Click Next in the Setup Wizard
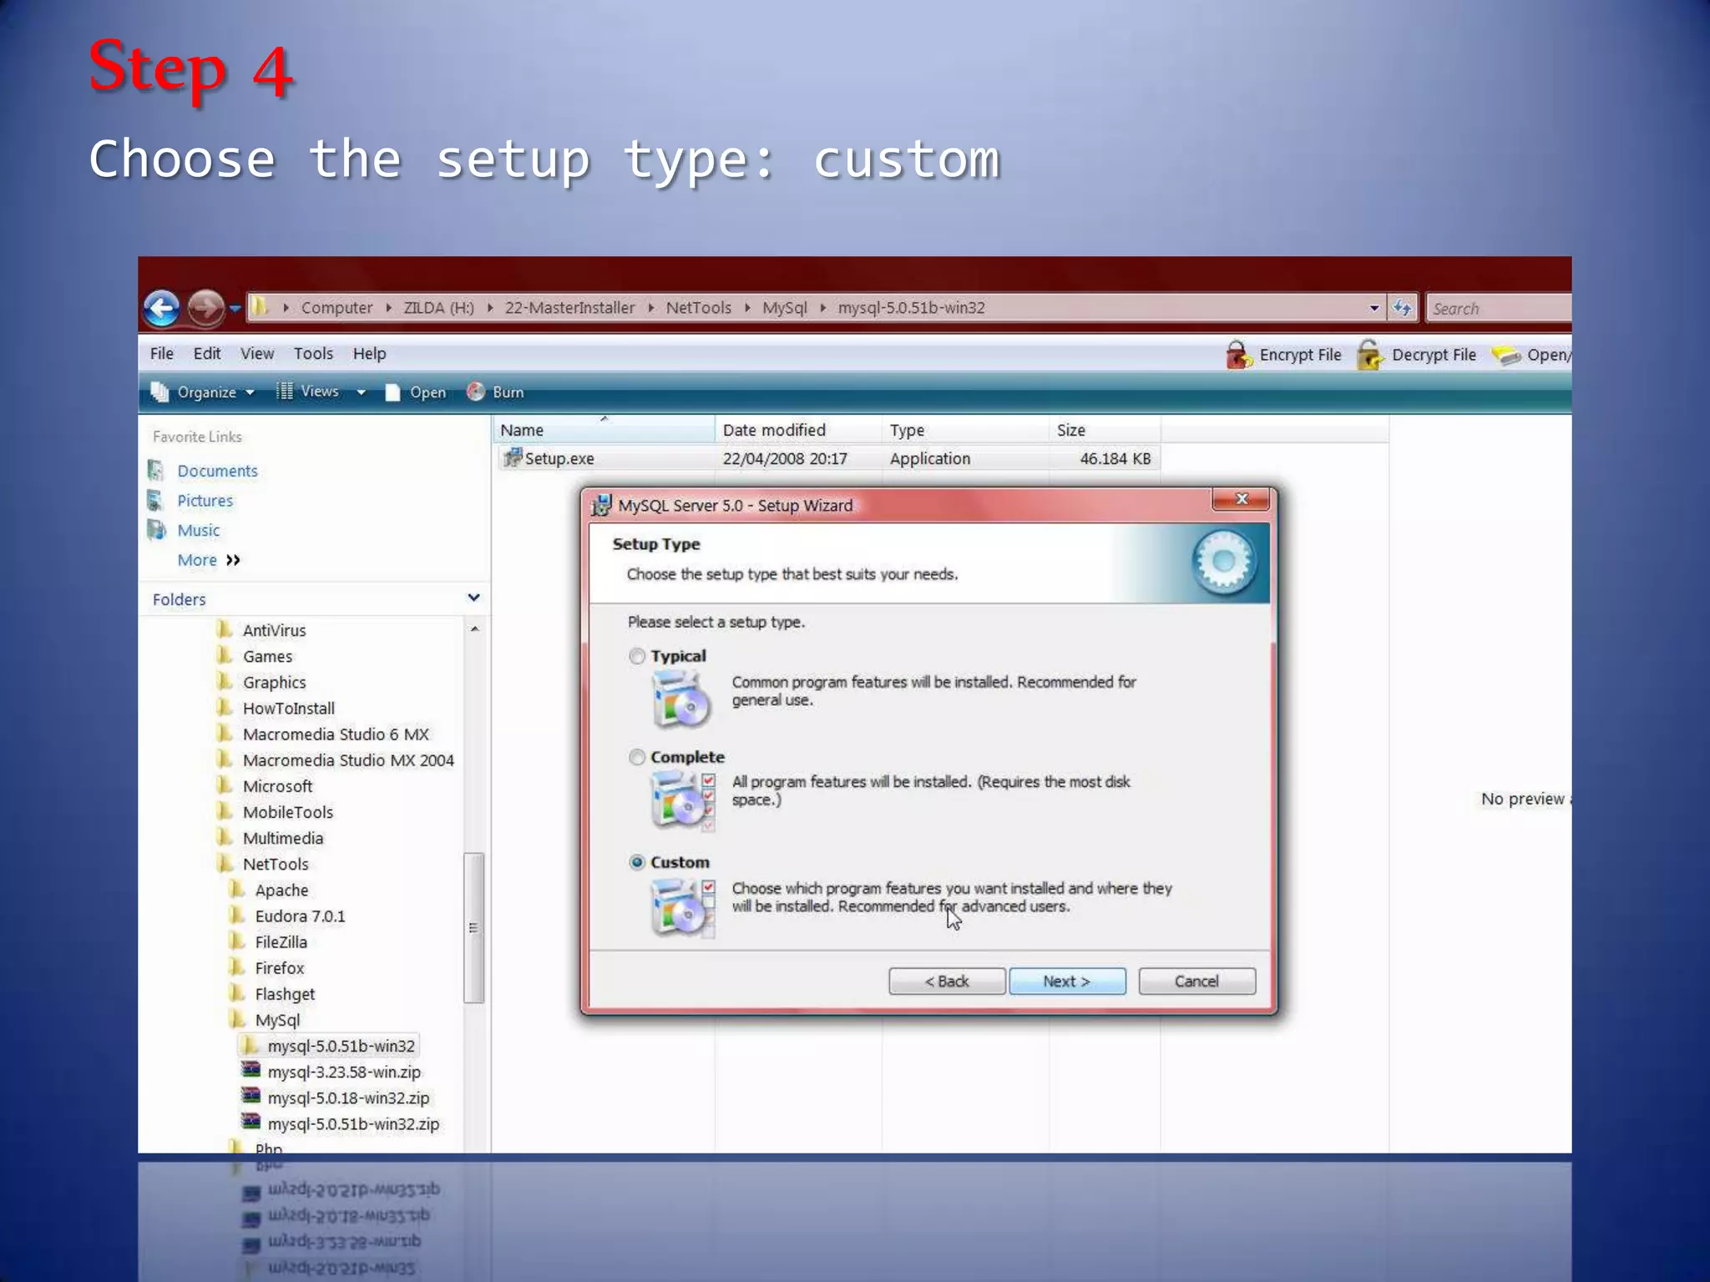The height and width of the screenshot is (1282, 1710). [x=1067, y=982]
